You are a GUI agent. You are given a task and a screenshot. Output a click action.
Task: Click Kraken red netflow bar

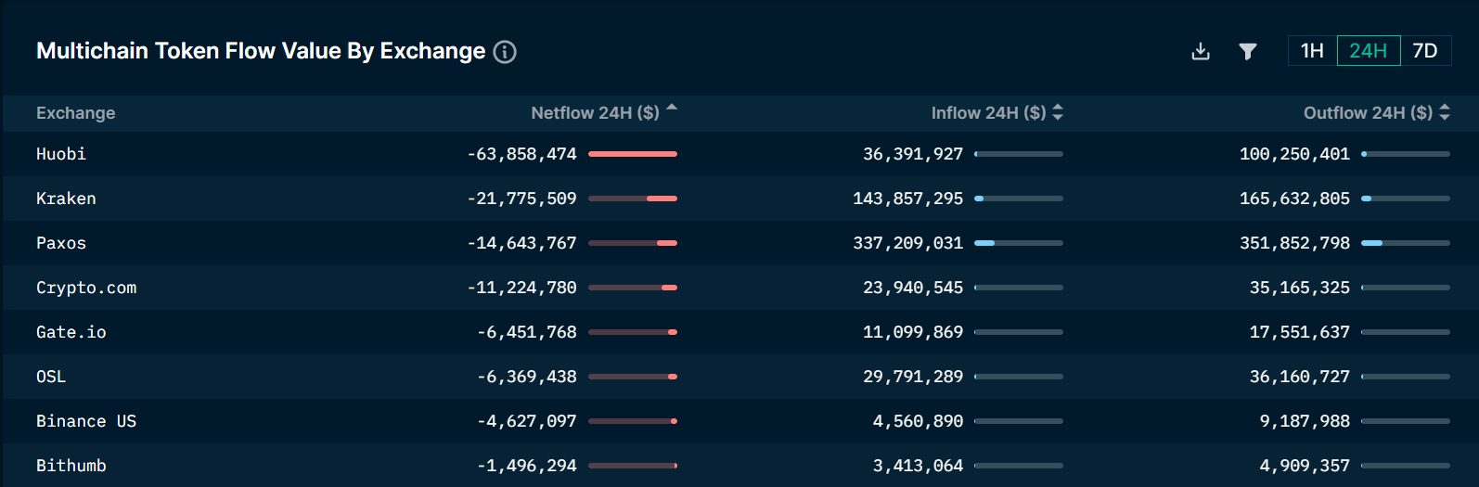662,199
